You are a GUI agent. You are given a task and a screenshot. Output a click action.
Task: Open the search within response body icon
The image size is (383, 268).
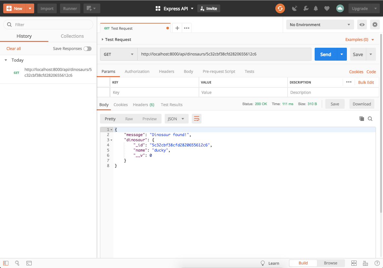click(370, 119)
